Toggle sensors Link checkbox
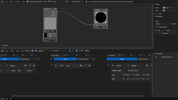The height and width of the screenshot is (100, 178). click(23, 55)
